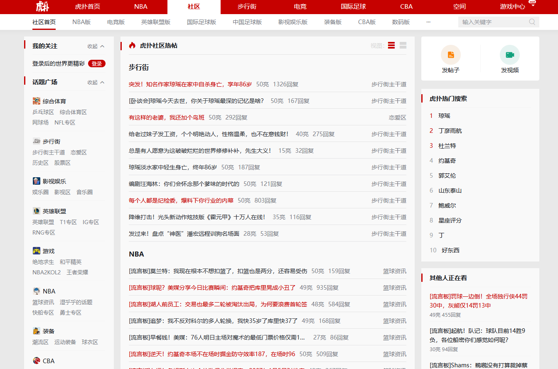The height and width of the screenshot is (369, 558).
Task: Open NBA post 追梦：我不反对科尔的多人轮换
Action: click(213, 321)
